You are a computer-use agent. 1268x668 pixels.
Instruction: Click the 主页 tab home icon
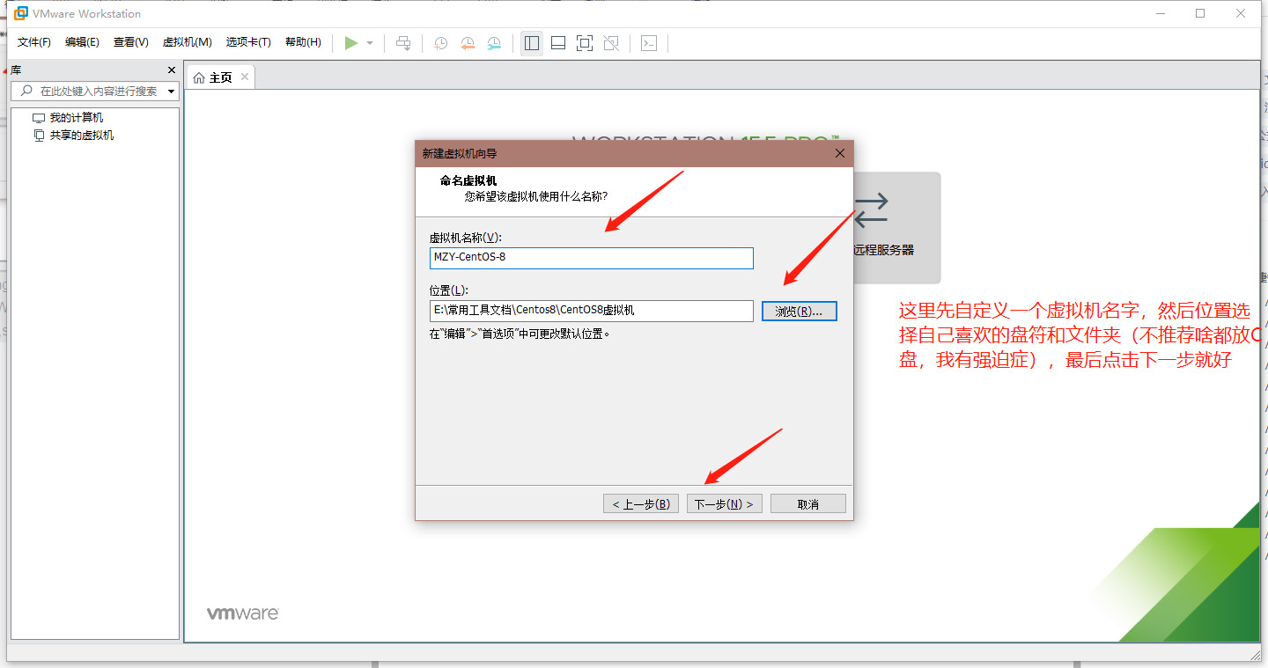[199, 77]
